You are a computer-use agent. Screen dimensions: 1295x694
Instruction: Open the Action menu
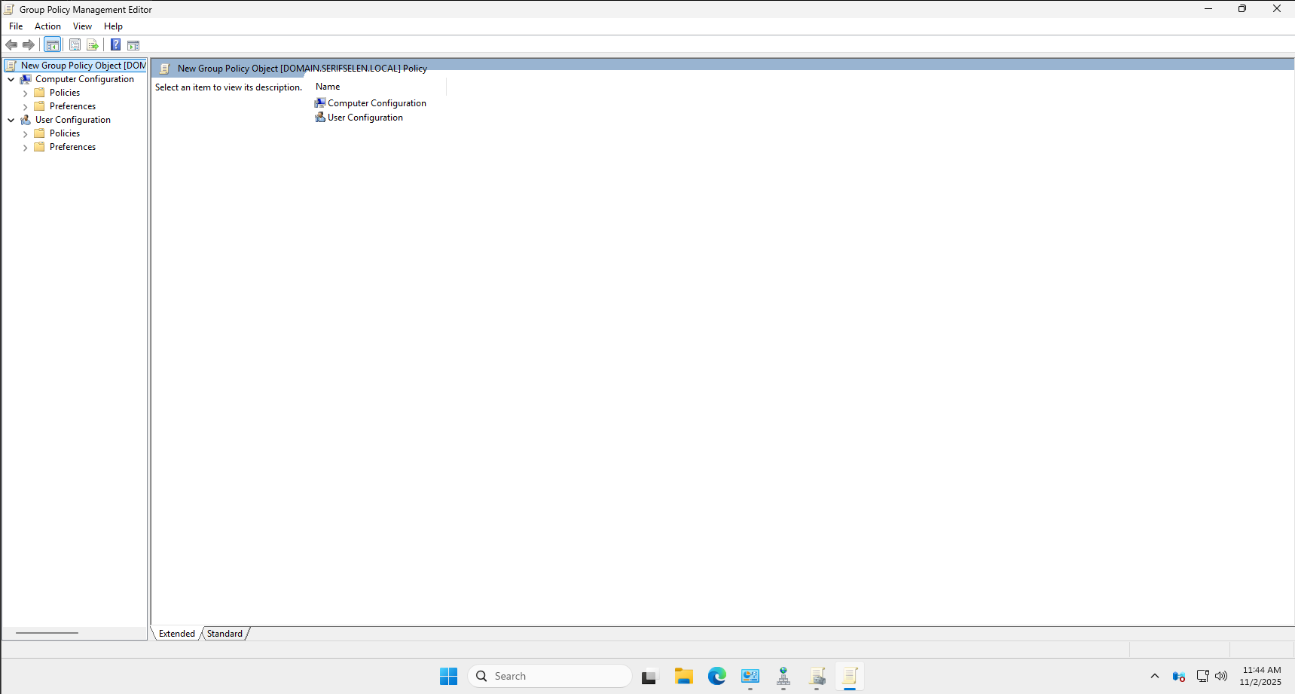click(x=47, y=26)
